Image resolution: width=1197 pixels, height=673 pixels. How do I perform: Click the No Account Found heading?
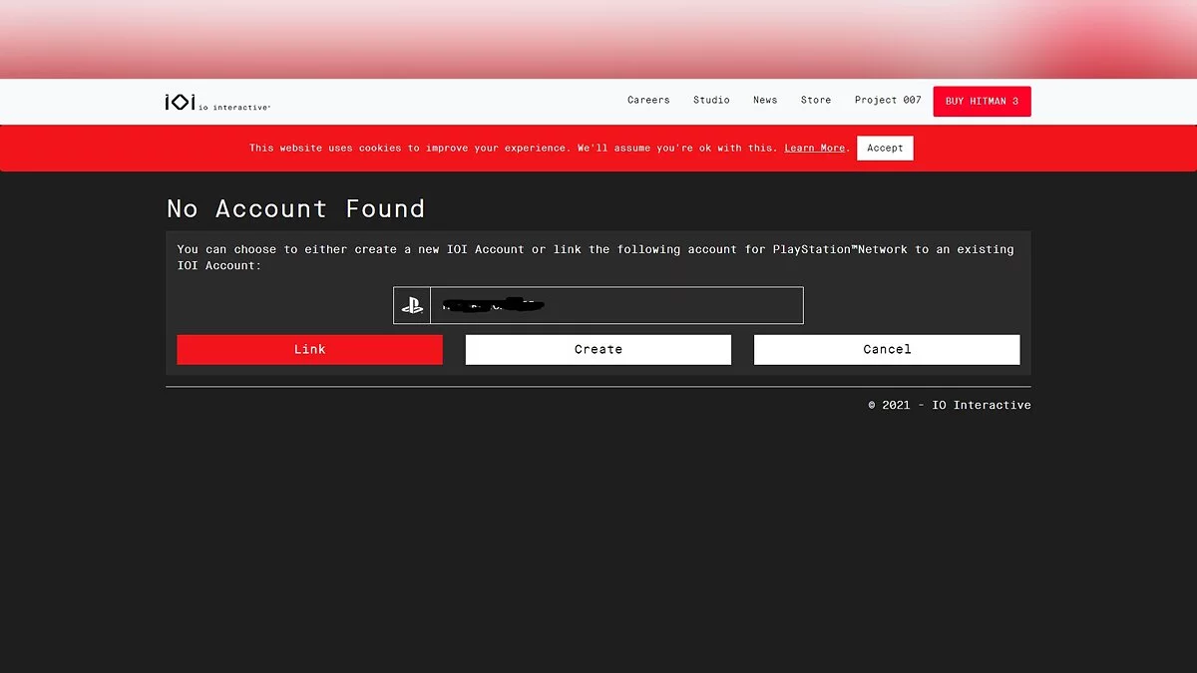pyautogui.click(x=296, y=208)
